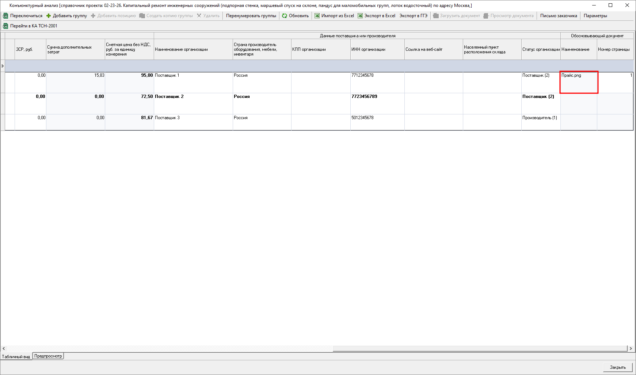
Task: Click Перенумеровать группы
Action: click(x=251, y=16)
